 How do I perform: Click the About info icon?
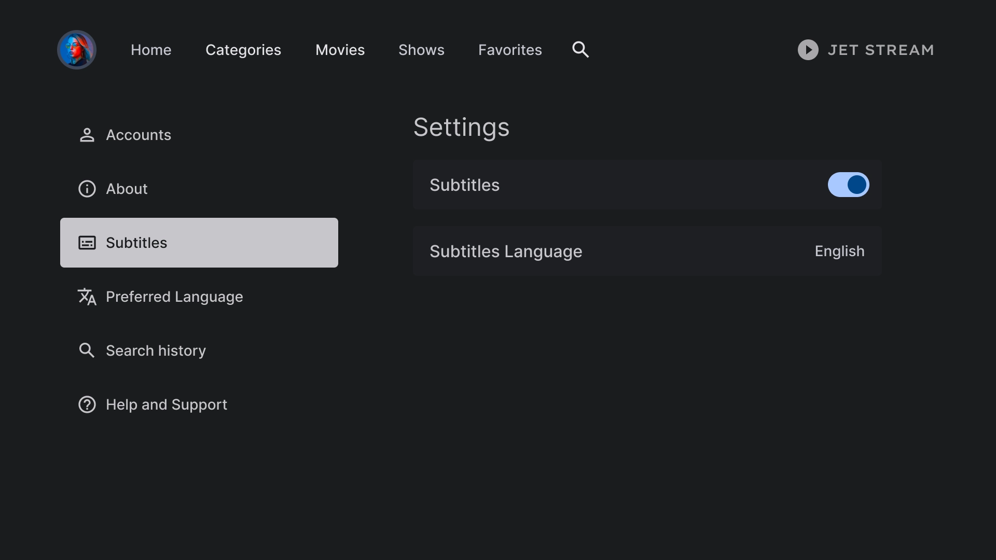(87, 189)
